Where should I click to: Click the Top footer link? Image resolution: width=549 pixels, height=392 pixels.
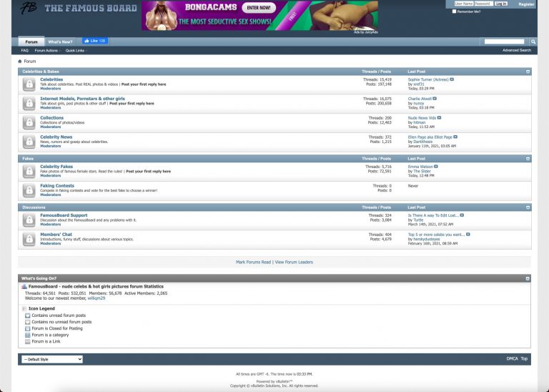(524, 358)
